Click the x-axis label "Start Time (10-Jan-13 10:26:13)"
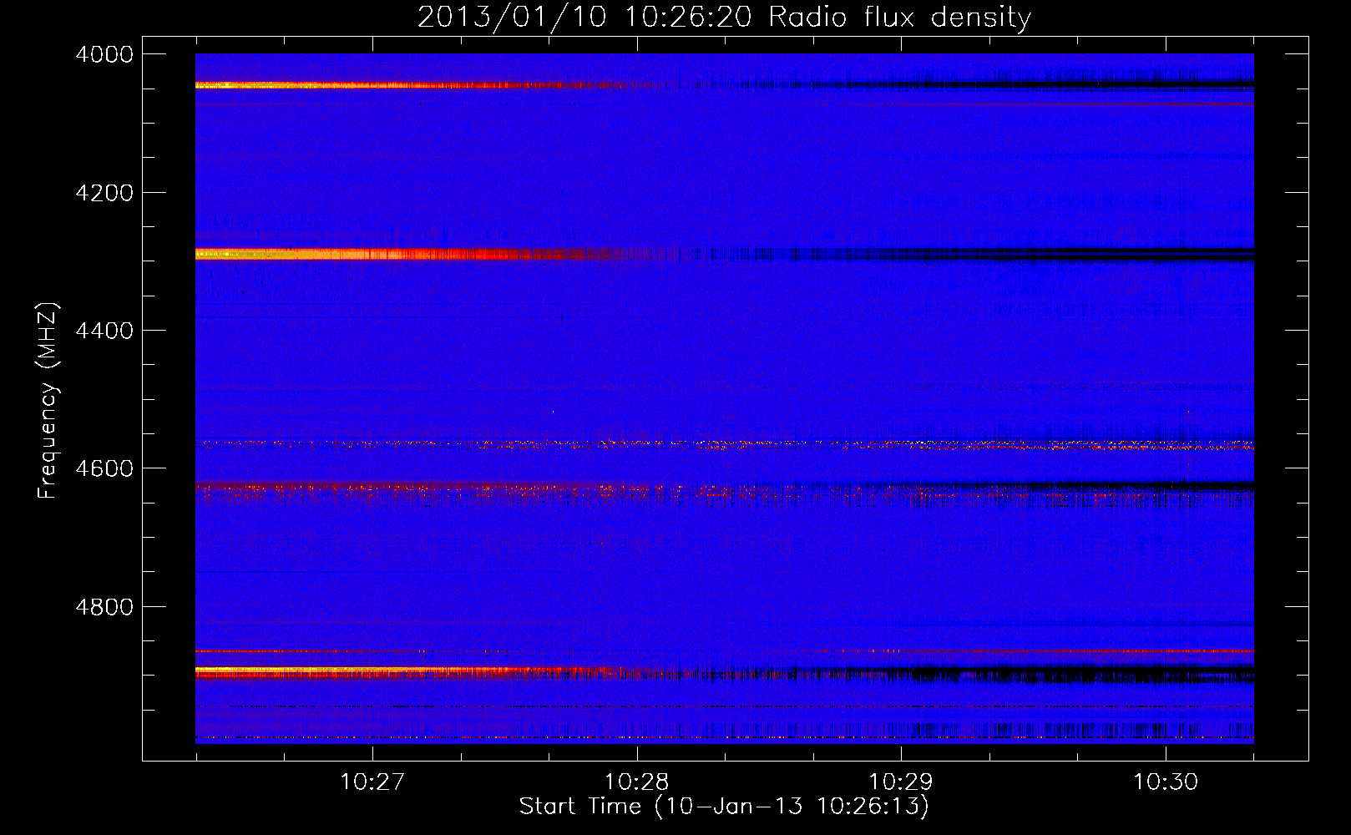The image size is (1351, 835). point(724,807)
